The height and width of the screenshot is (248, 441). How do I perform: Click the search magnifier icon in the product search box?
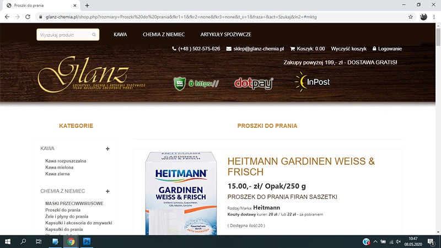[94, 35]
